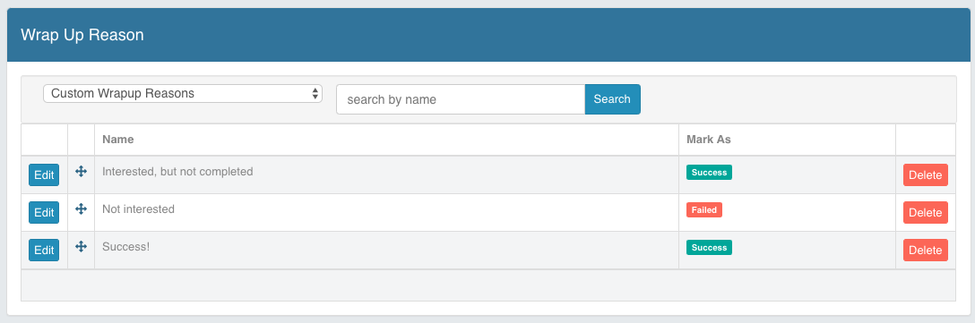The height and width of the screenshot is (323, 975).
Task: Click the Name column header
Action: [118, 140]
